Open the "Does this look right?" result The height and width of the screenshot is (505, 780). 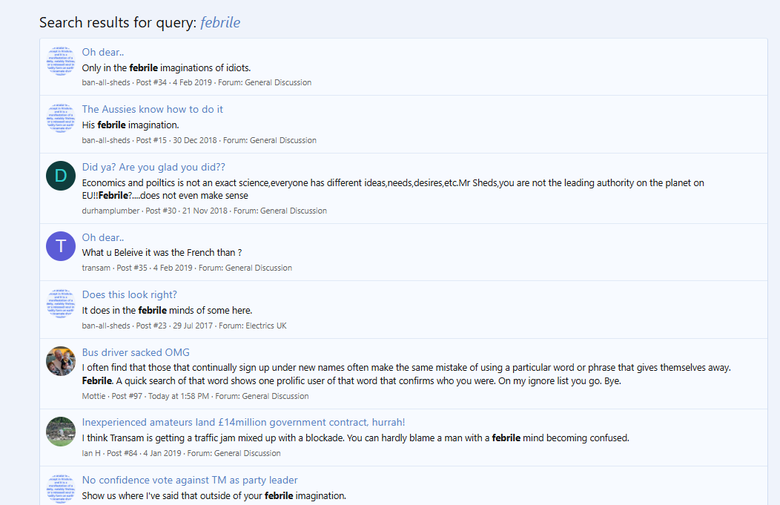tap(130, 294)
